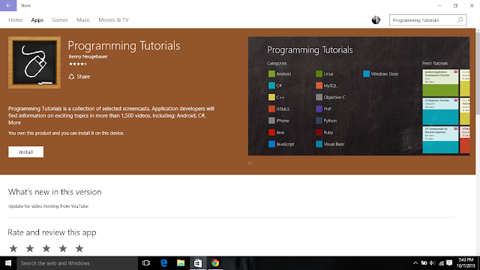This screenshot has width=480, height=270.
Task: Open publisher link Benny Neugebauer
Action: pos(88,57)
